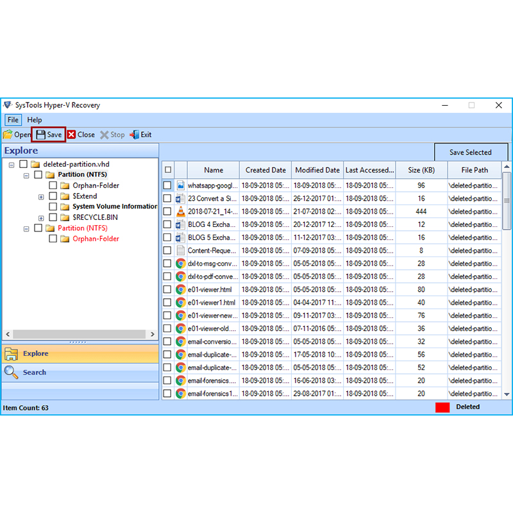Click the Open folder toolbar icon

click(8, 135)
